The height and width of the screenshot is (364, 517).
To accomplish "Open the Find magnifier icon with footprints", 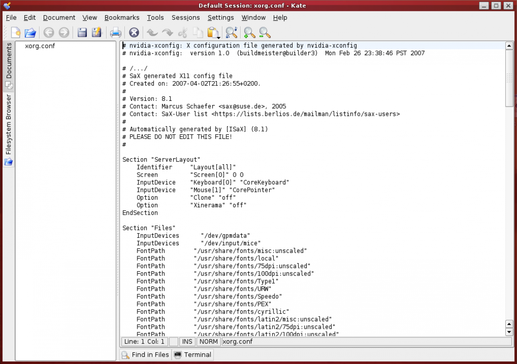I will coord(231,32).
